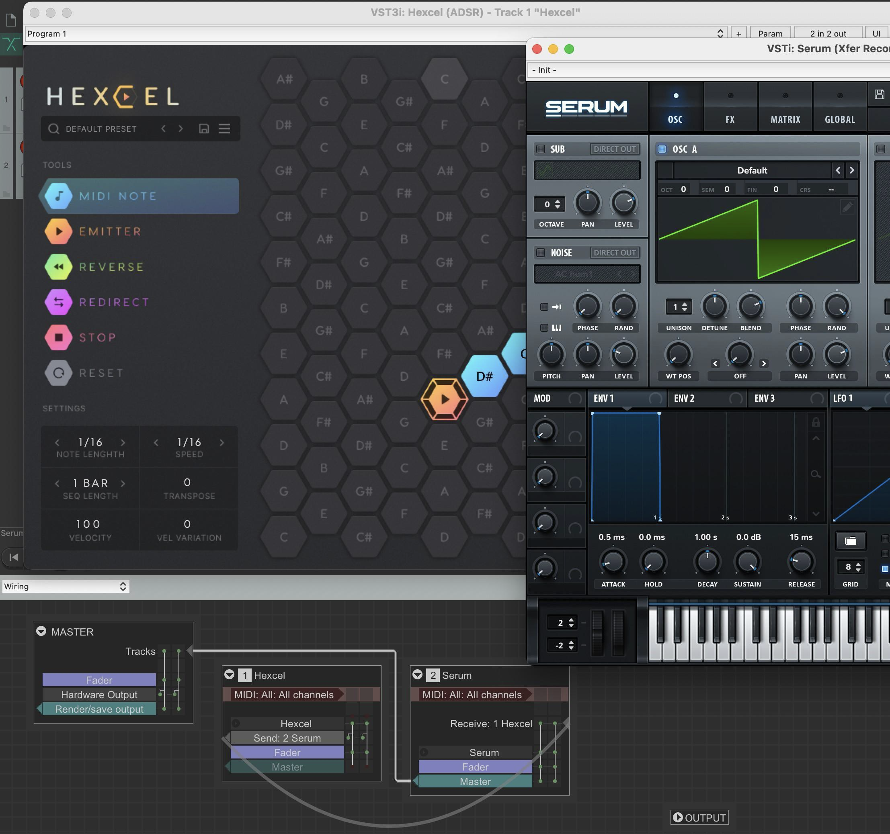Increase Hexcel note length with right arrow
This screenshot has width=890, height=834.
(123, 442)
